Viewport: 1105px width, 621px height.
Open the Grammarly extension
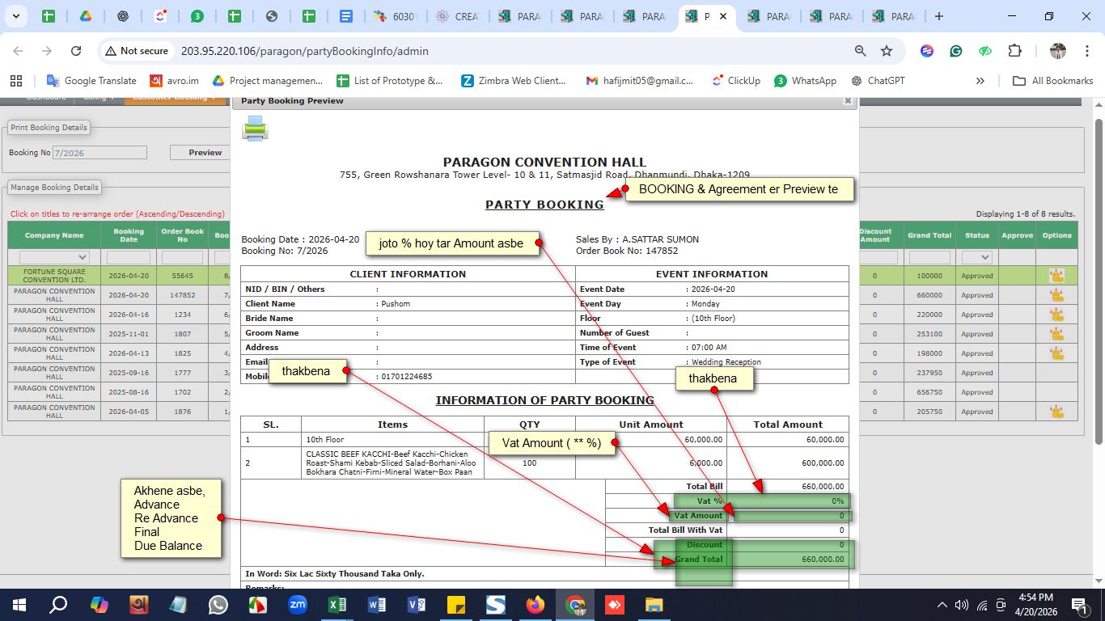[x=956, y=51]
